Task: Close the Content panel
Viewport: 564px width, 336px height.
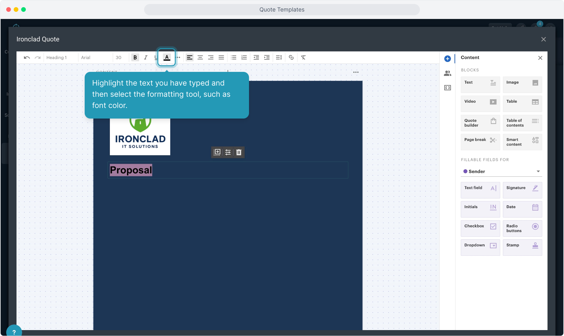Action: click(x=540, y=58)
